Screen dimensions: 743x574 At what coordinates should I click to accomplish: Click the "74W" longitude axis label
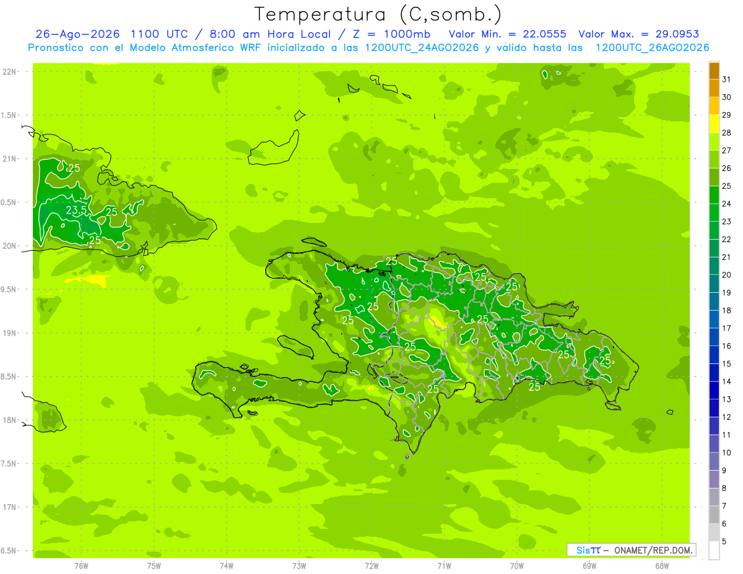point(227,566)
